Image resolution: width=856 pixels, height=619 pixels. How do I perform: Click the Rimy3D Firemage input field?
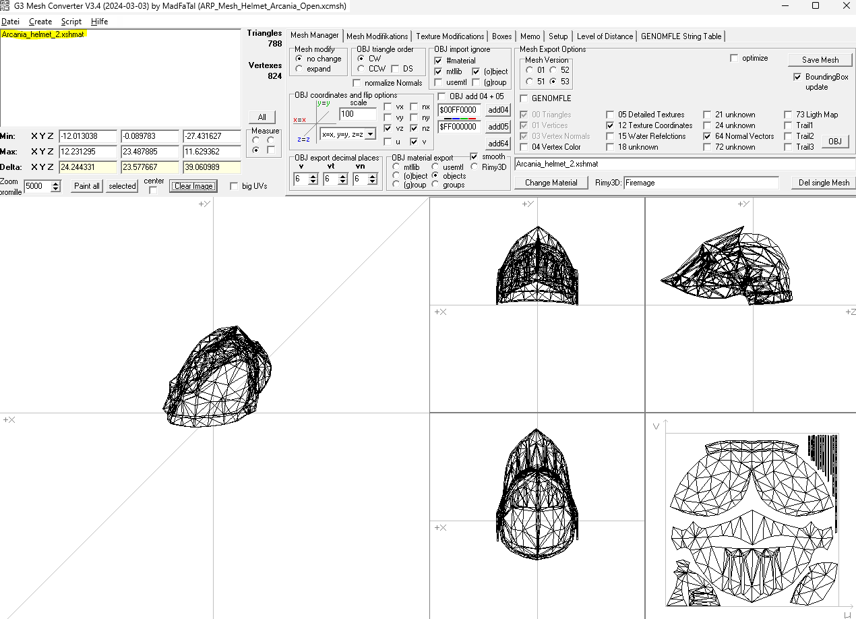tap(700, 183)
